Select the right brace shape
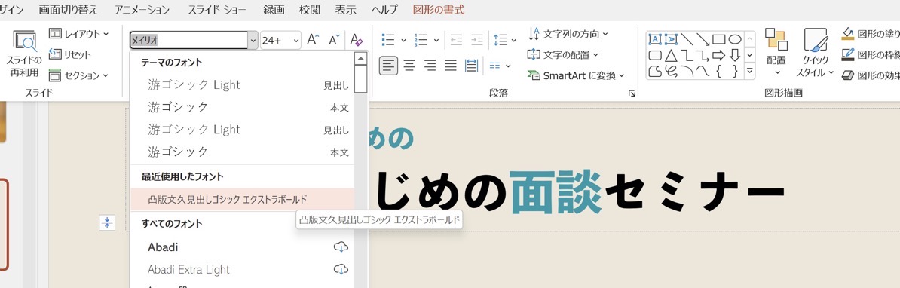 (735, 71)
